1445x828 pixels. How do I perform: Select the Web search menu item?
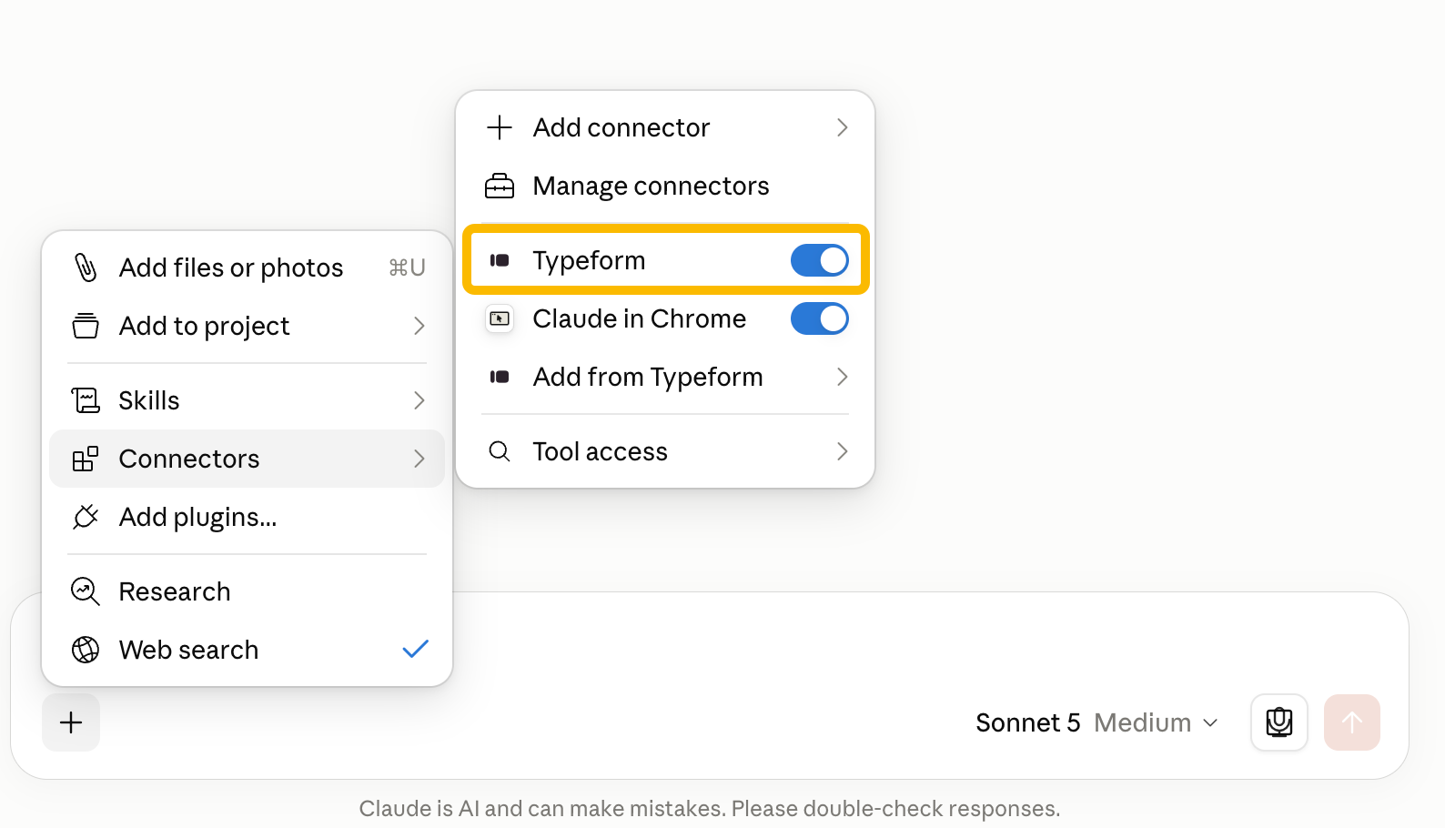[x=247, y=650]
